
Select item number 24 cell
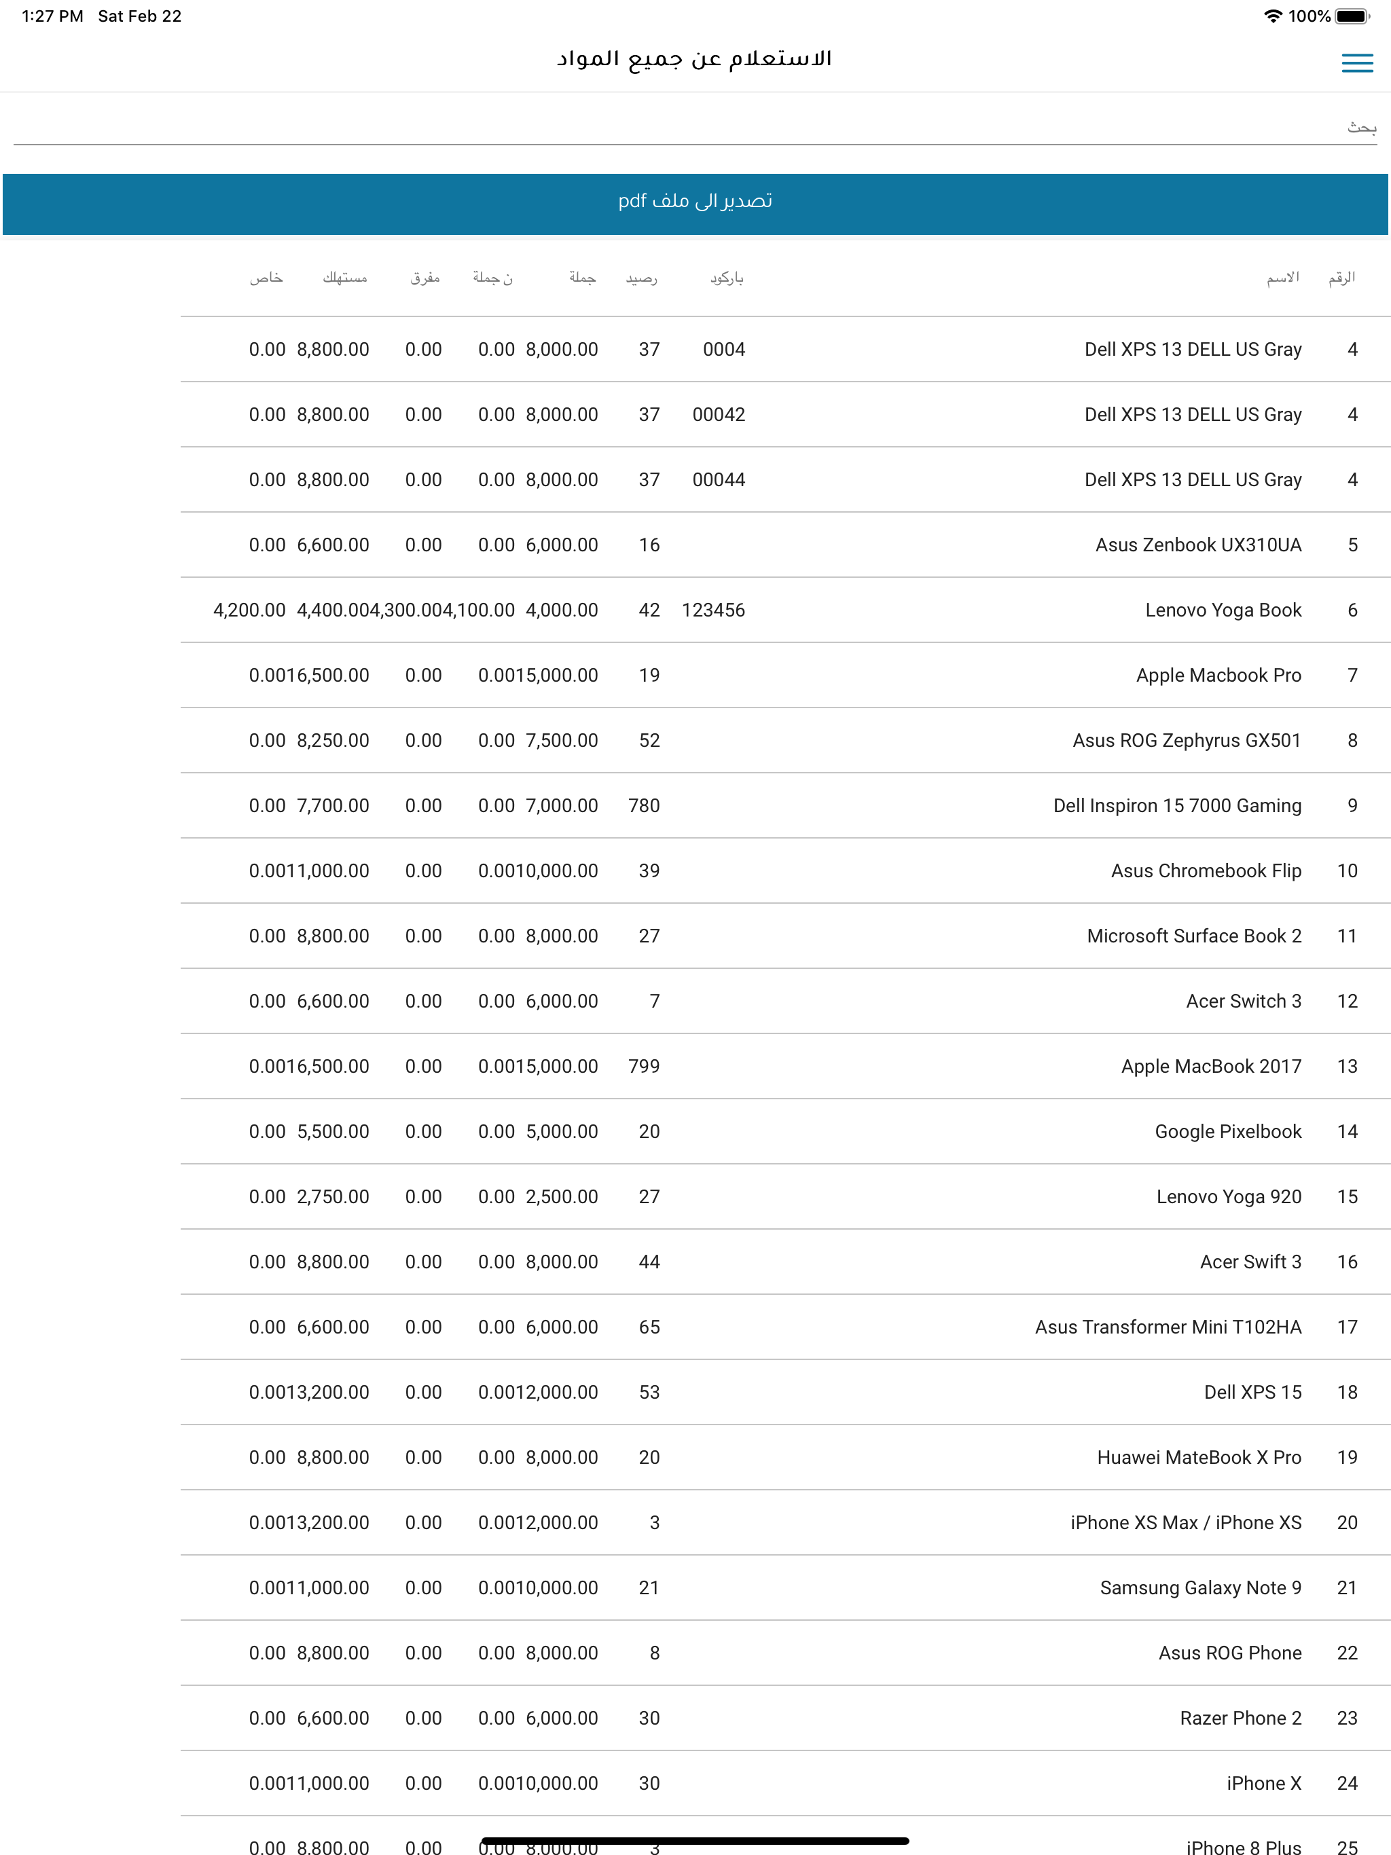(x=1348, y=1784)
